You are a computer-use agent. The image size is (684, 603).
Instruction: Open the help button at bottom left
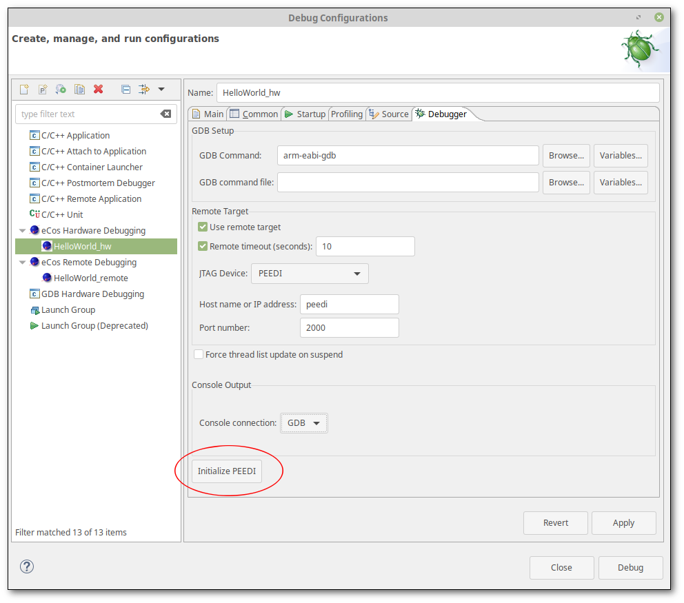(26, 566)
